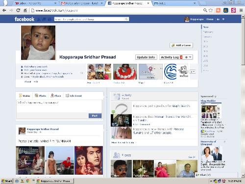This screenshot has width=245, height=184.
Task: Jump to February in the timeline navigator
Action: (x=208, y=32)
